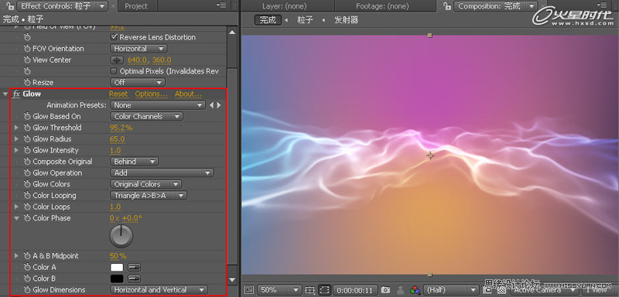This screenshot has height=297, width=619.
Task: Click the Color B eyedropper icon
Action: click(x=134, y=278)
